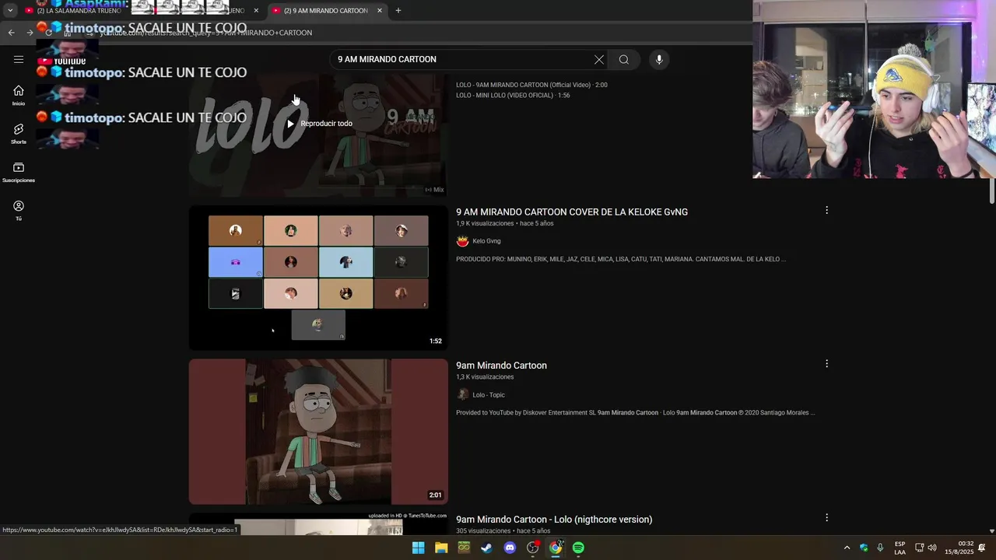Image resolution: width=996 pixels, height=560 pixels.
Task: Open Steam from the taskbar
Action: (486, 548)
